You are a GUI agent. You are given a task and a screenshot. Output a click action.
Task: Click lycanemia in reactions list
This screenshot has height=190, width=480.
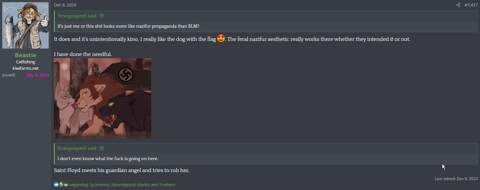100,185
